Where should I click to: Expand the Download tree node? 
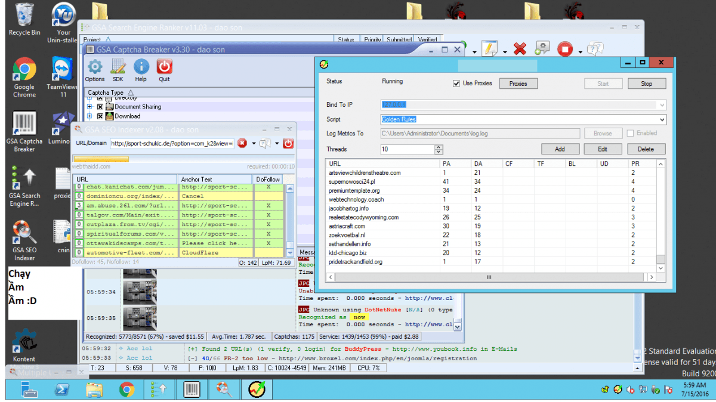pyautogui.click(x=90, y=116)
